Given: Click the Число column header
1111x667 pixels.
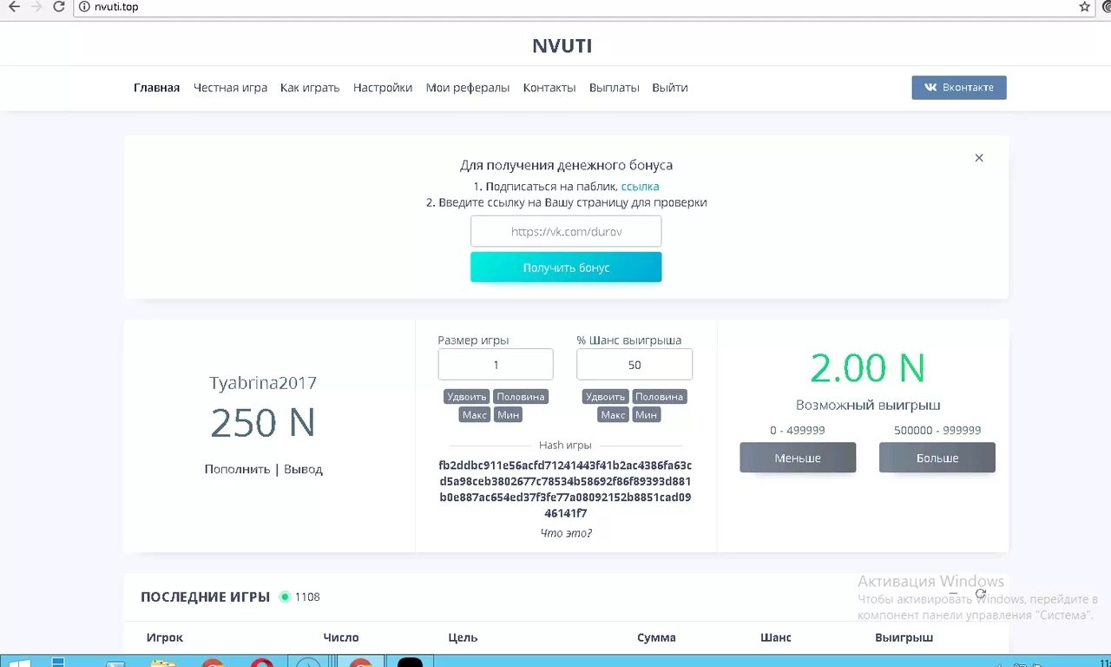Looking at the screenshot, I should [x=341, y=637].
